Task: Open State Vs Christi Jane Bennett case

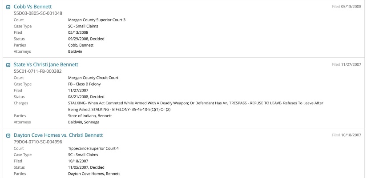Action: pos(46,64)
